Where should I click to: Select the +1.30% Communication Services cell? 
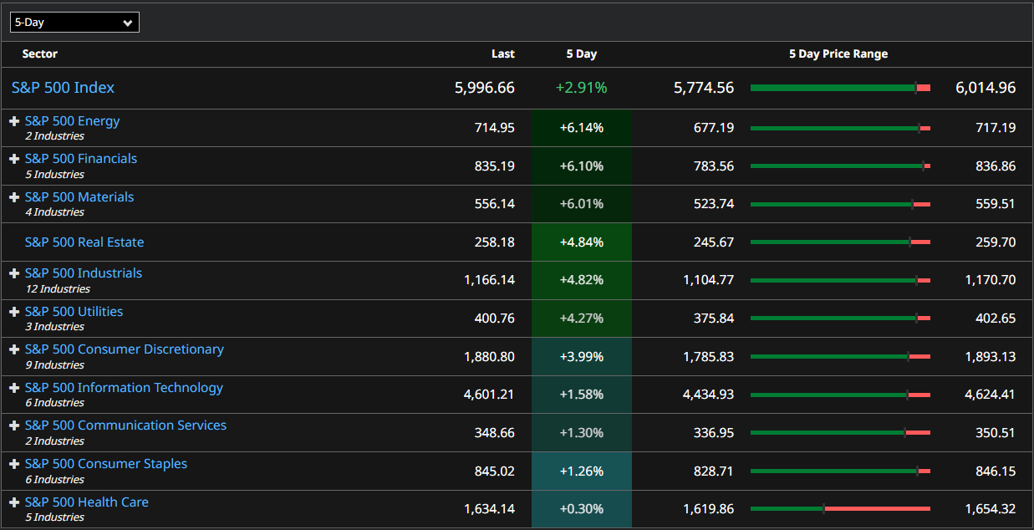tap(581, 433)
